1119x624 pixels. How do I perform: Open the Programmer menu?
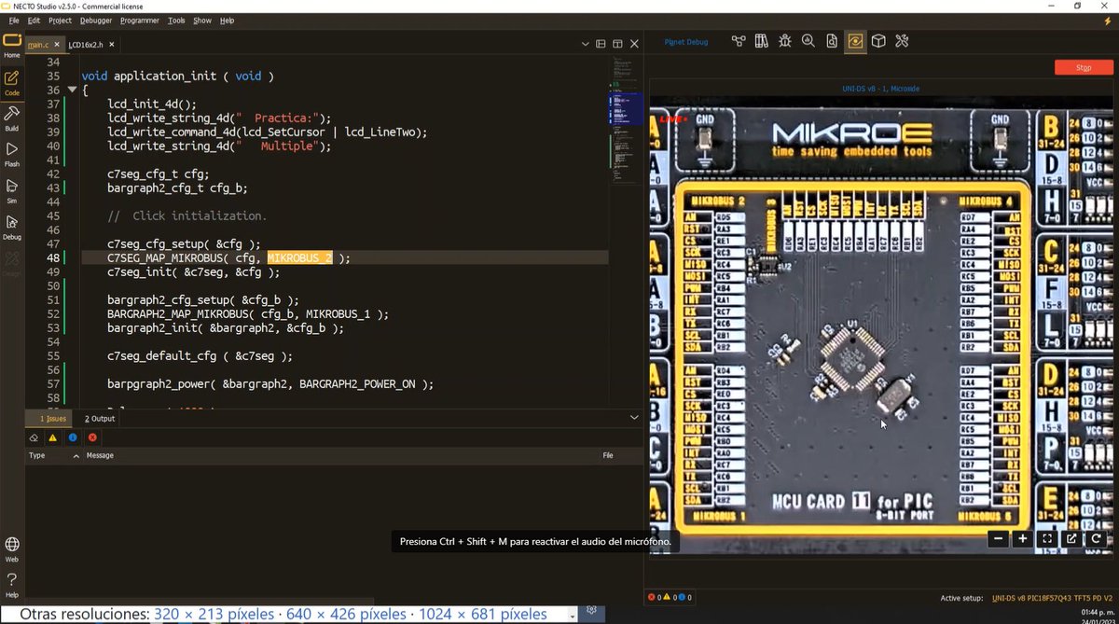[x=139, y=20]
